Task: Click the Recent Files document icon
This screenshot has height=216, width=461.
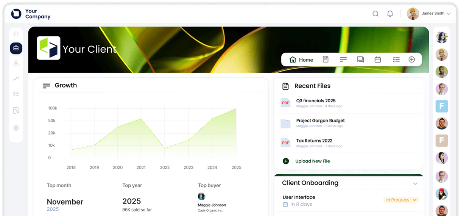Action: point(286,86)
